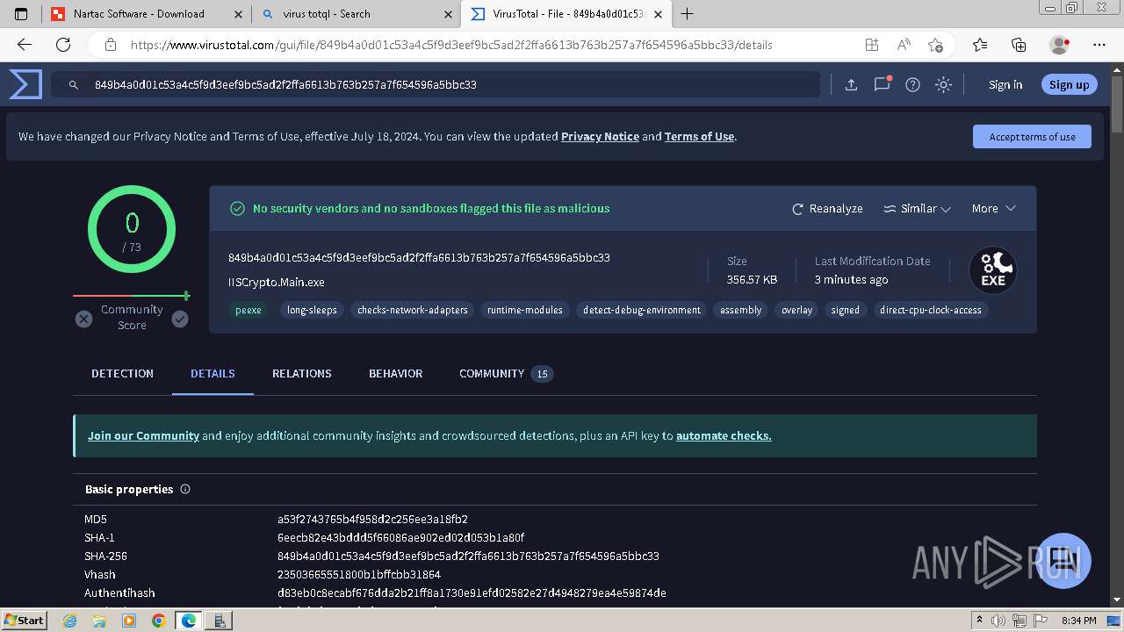The image size is (1124, 632).
Task: Click the automate checks link
Action: [724, 436]
